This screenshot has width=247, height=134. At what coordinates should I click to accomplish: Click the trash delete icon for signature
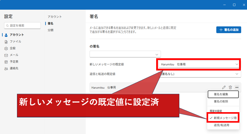tap(230, 87)
